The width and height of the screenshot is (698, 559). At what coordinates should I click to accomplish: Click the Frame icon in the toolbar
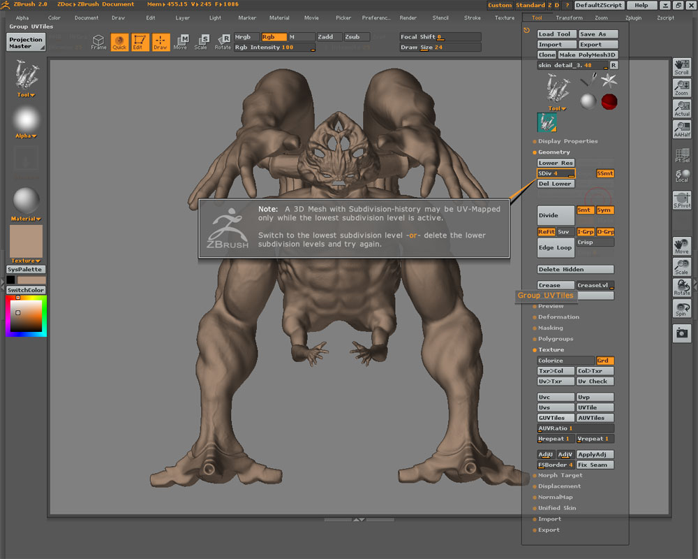pos(98,43)
